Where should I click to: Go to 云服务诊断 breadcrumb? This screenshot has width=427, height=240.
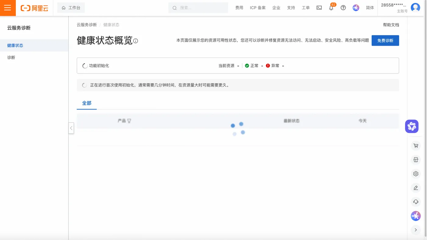tap(87, 25)
